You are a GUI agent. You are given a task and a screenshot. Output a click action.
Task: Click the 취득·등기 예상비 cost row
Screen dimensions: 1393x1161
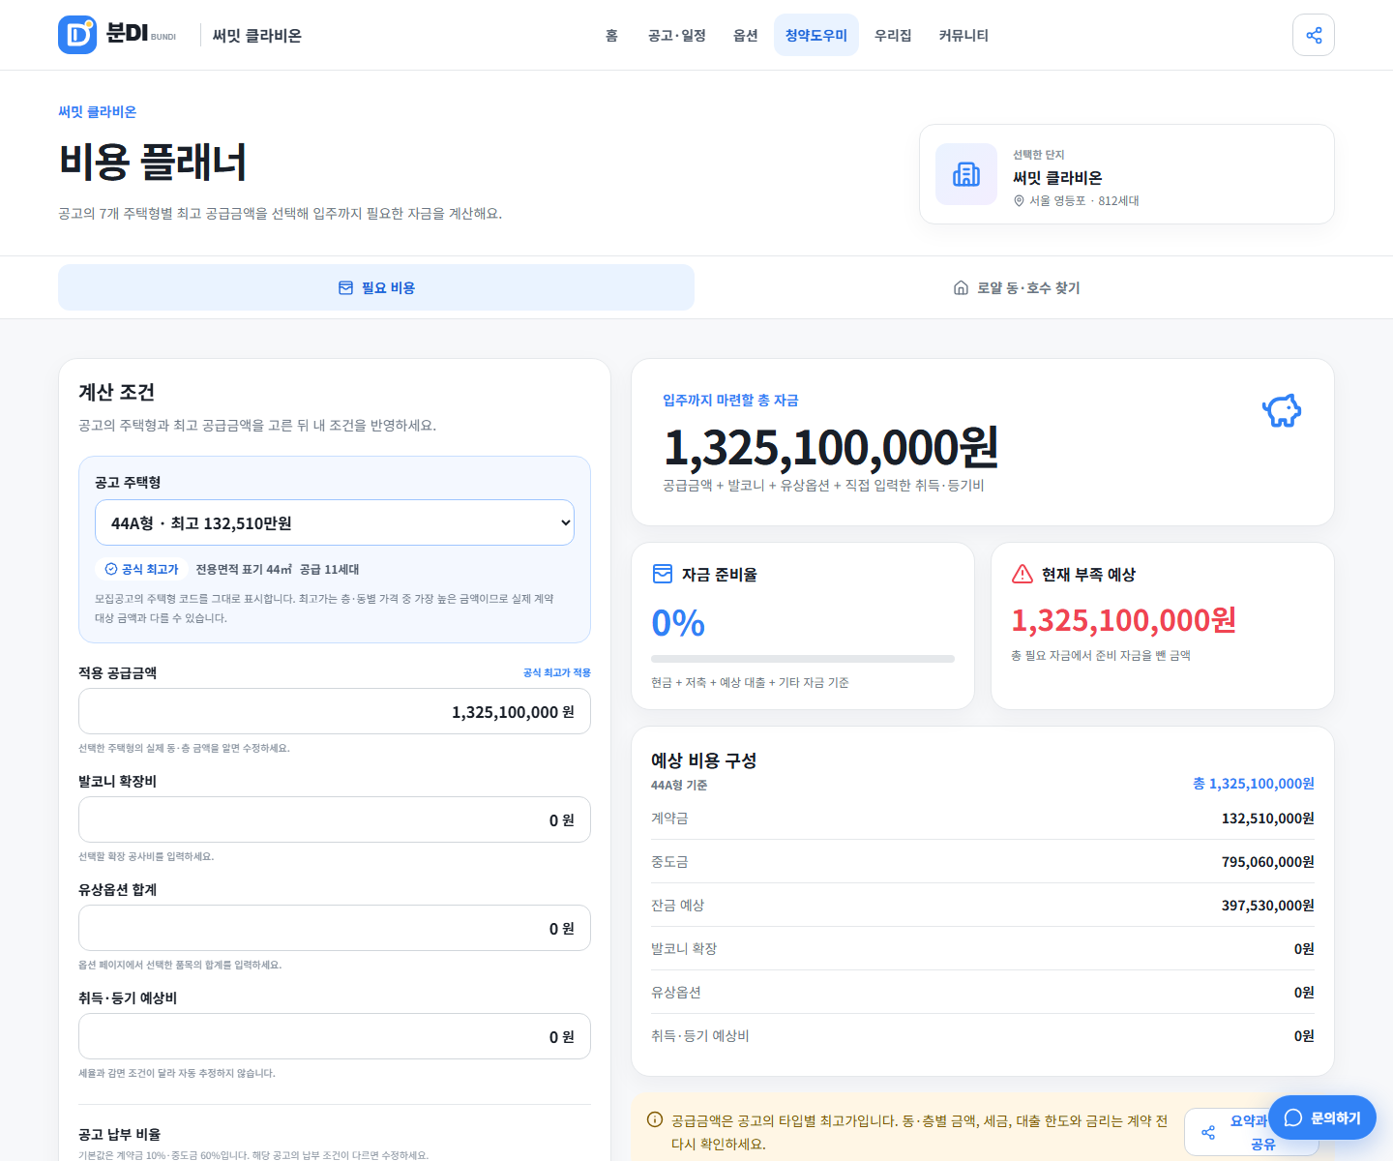tap(983, 1035)
